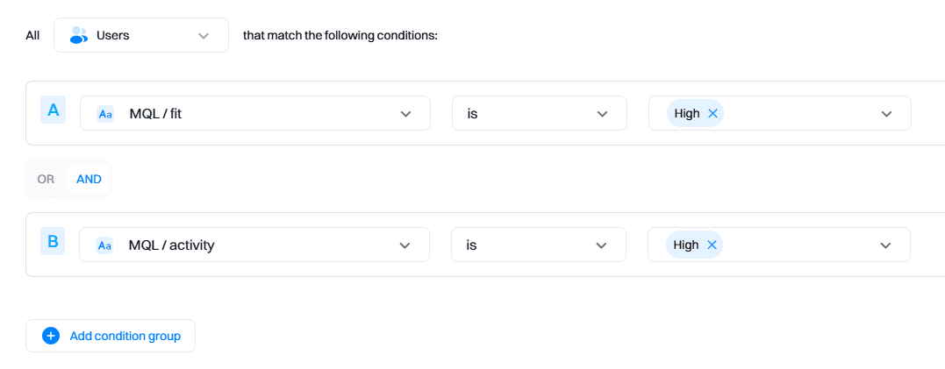
Task: Click the Users icon in entity selector
Action: [79, 36]
